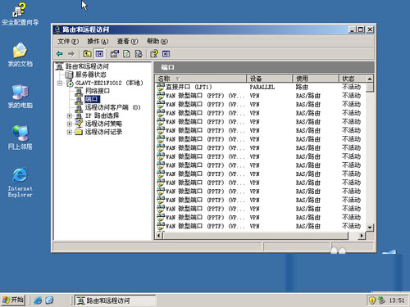The height and width of the screenshot is (307, 410).
Task: Click the Back arrow toolbar button
Action: (x=60, y=54)
